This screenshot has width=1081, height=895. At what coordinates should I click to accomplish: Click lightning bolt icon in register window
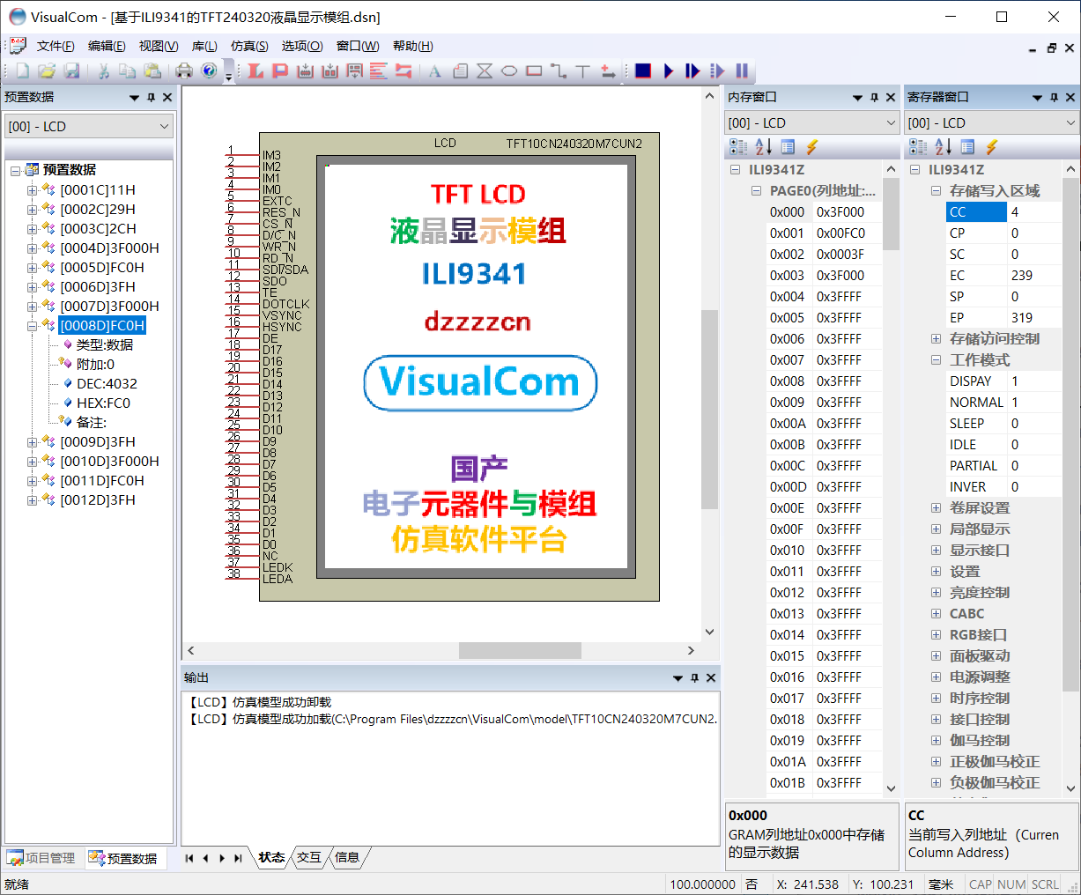pos(992,147)
